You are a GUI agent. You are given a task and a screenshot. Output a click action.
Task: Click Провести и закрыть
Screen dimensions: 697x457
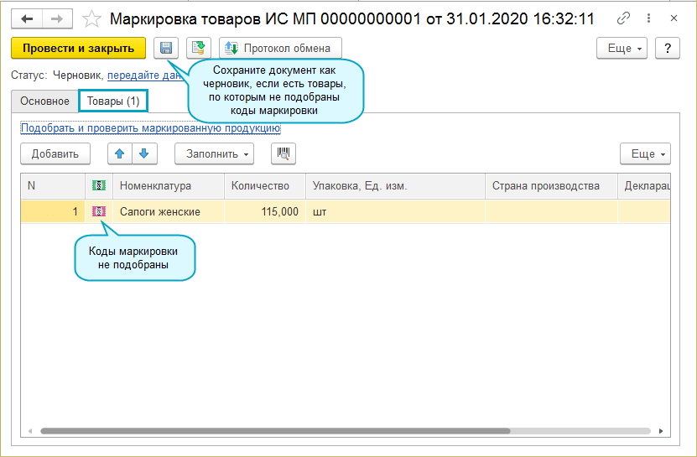(x=78, y=48)
